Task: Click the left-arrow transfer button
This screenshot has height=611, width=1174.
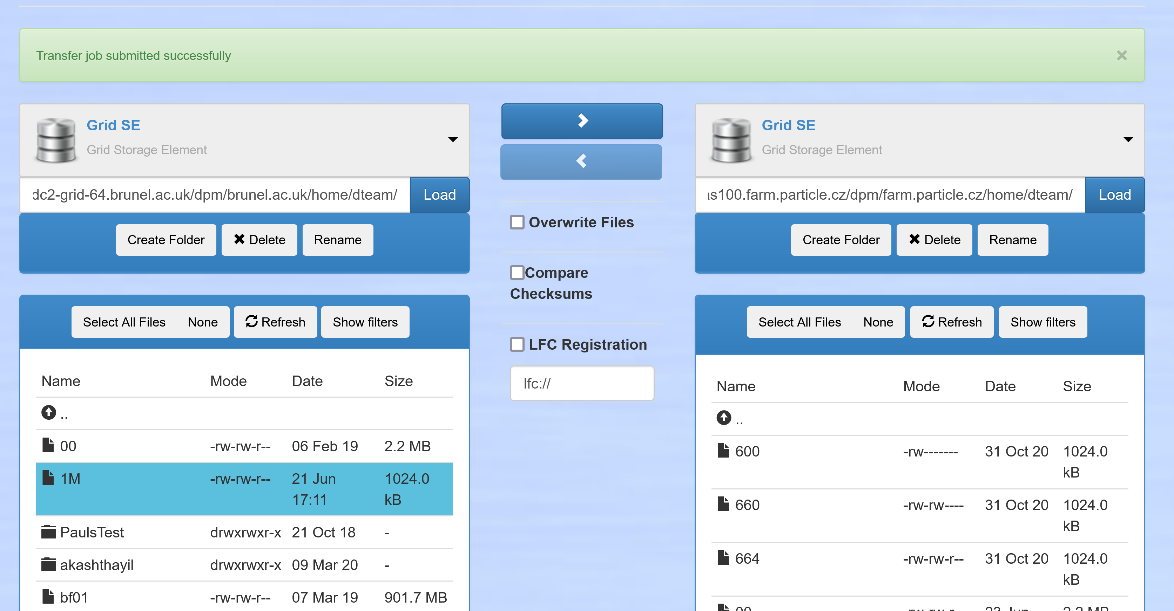Action: pyautogui.click(x=581, y=162)
